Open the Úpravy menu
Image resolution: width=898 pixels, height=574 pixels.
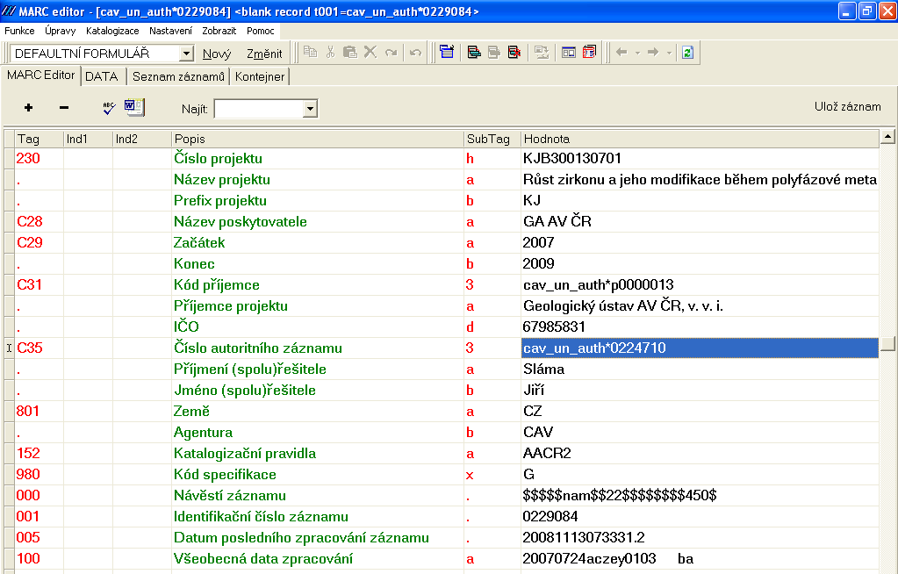(61, 31)
